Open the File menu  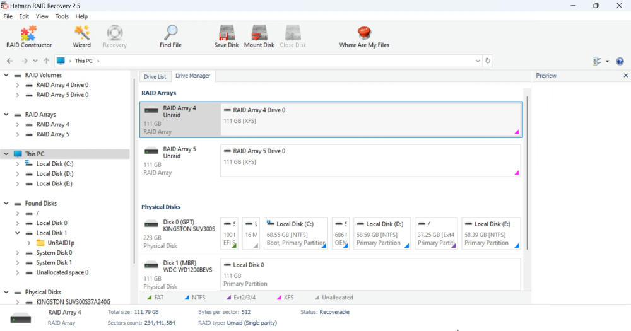coord(8,16)
